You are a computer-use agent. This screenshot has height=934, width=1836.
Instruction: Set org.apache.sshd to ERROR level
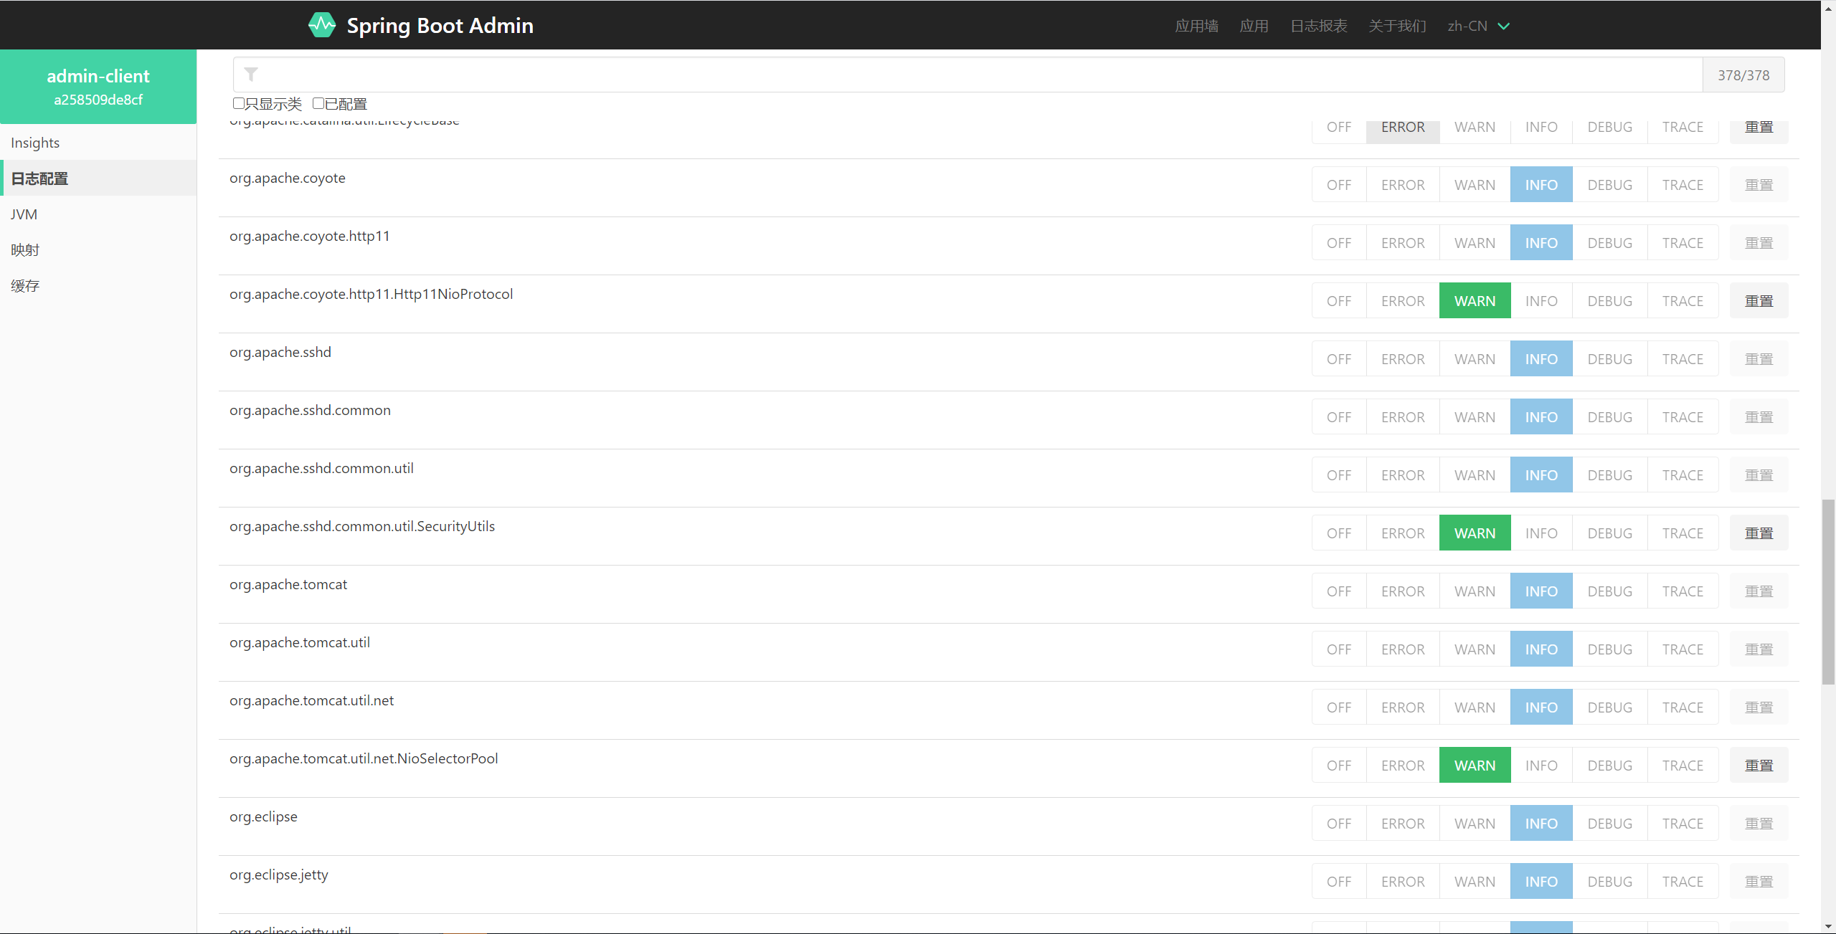[x=1403, y=359]
